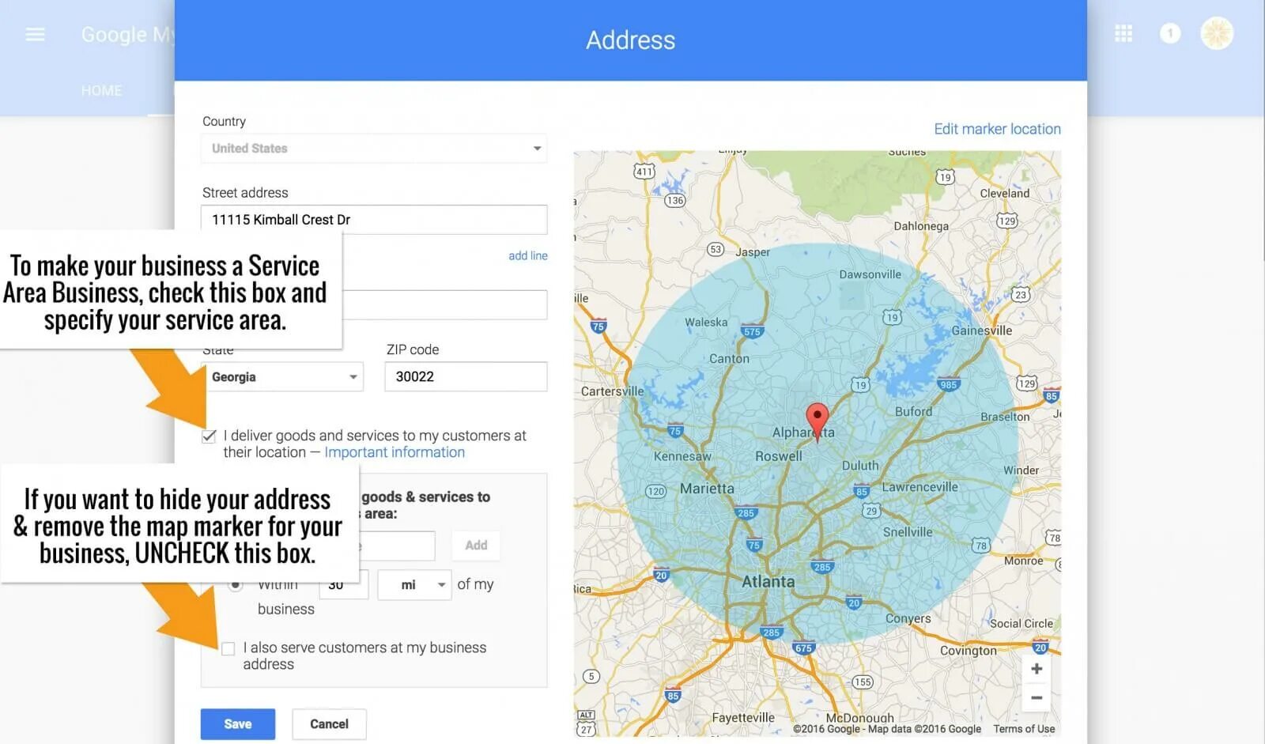Click the Monroe label on map
The image size is (1265, 744).
click(1024, 561)
